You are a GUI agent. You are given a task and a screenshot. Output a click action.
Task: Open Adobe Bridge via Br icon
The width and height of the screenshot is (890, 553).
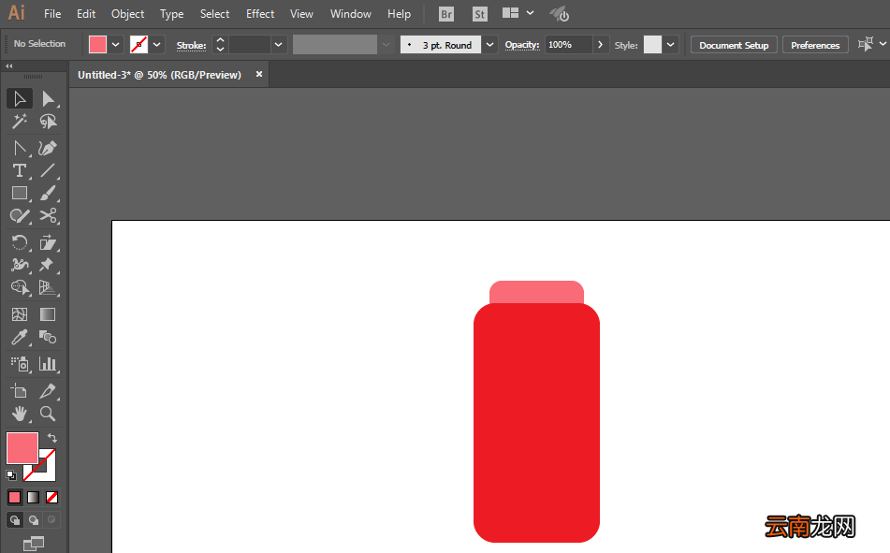tap(446, 14)
